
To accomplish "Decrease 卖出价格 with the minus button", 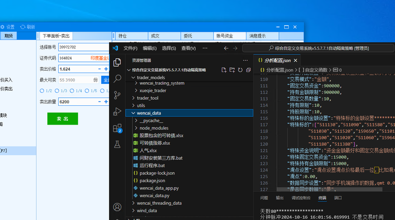I will click(99, 69).
